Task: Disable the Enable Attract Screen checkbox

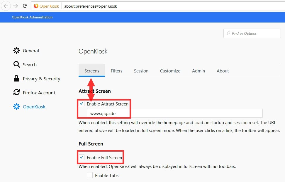Action: [x=81, y=103]
